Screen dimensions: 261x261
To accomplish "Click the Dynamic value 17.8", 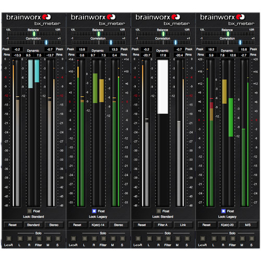I will [163, 55].
